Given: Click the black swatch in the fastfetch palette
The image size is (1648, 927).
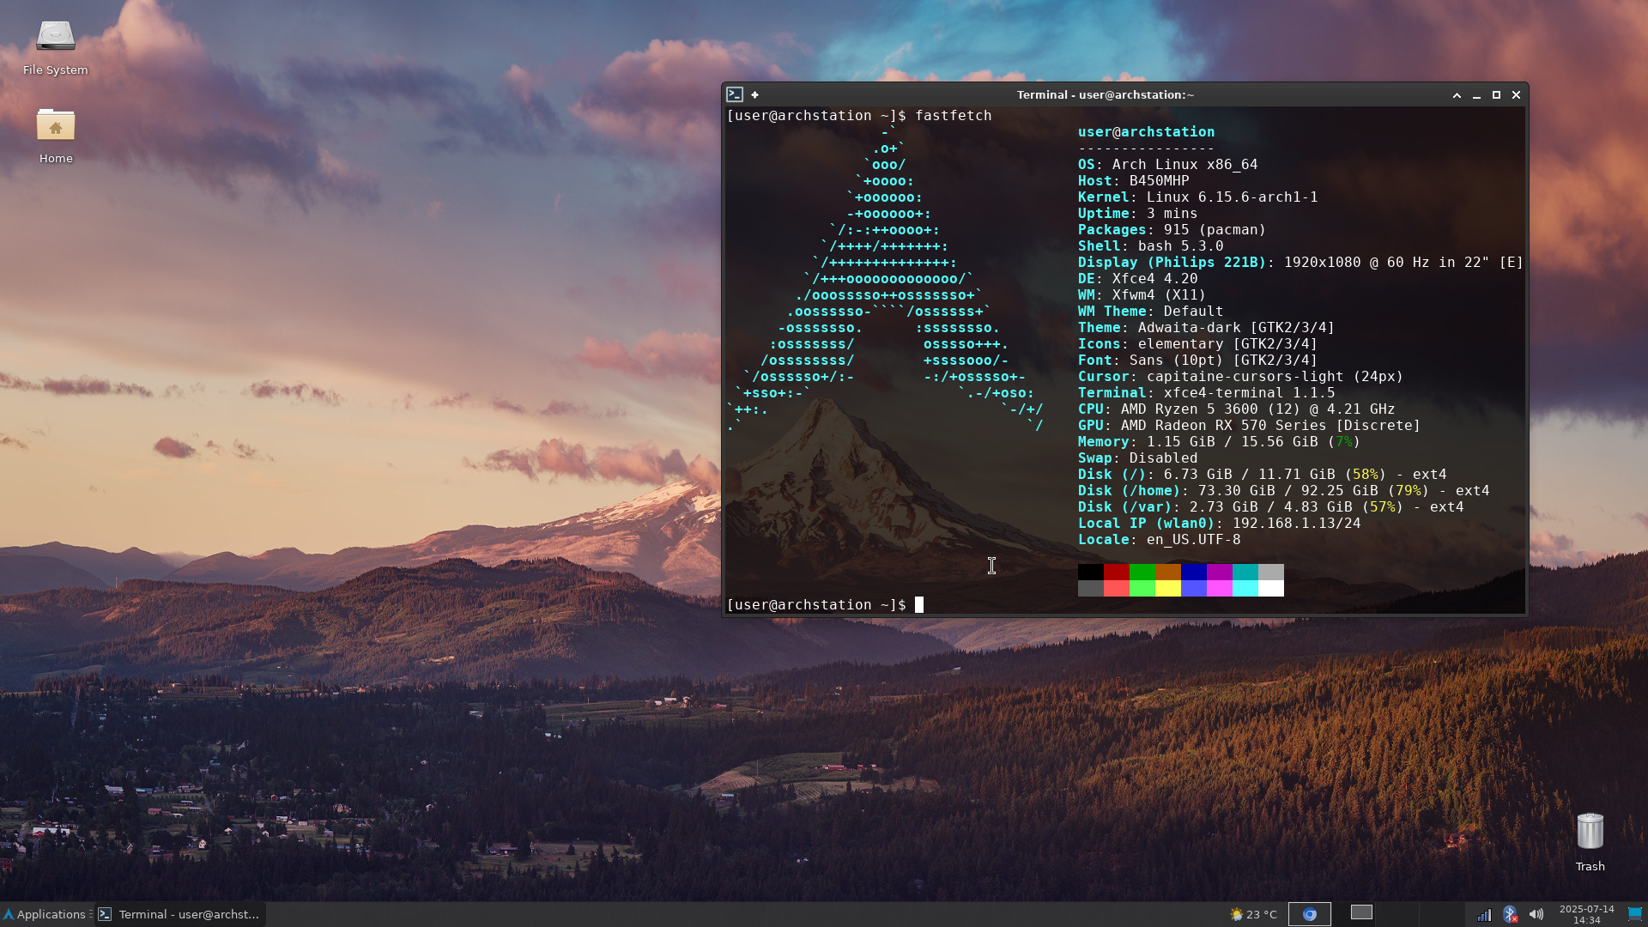Looking at the screenshot, I should [x=1091, y=573].
